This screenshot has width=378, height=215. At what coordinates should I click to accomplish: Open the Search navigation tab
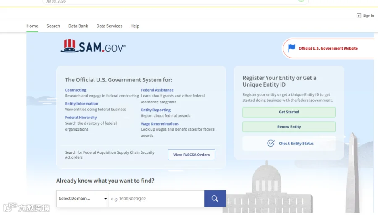coord(53,26)
